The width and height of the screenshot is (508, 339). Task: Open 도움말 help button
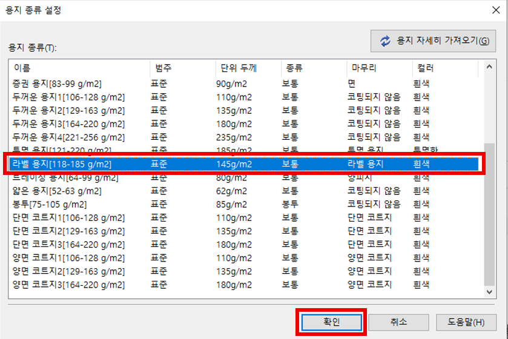coord(467,322)
